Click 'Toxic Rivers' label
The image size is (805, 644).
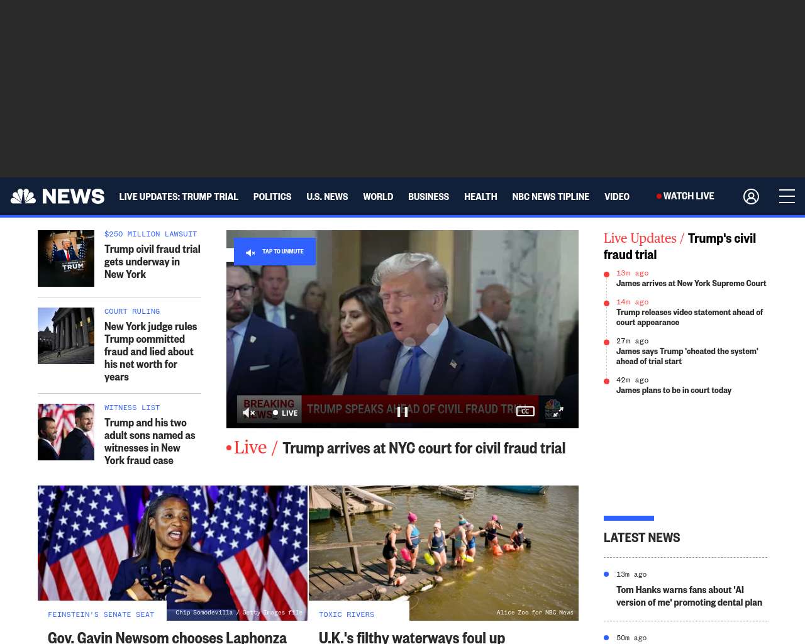347,614
